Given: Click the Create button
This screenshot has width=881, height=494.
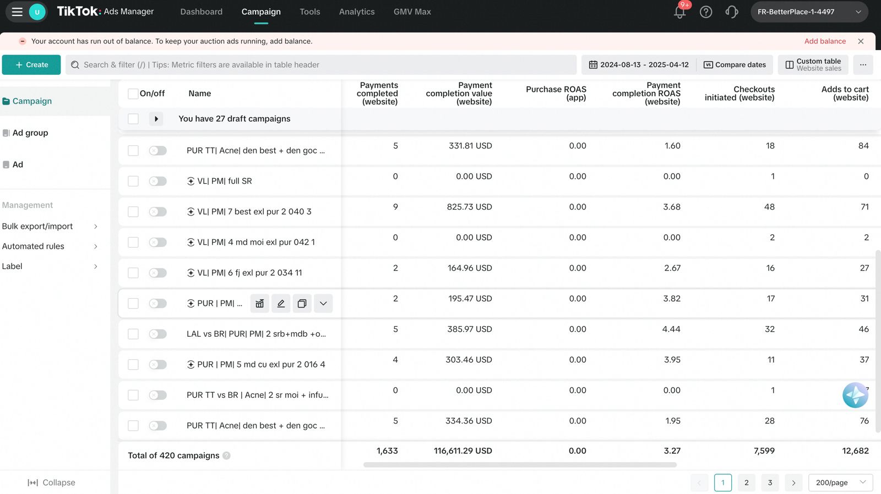Looking at the screenshot, I should pos(31,65).
